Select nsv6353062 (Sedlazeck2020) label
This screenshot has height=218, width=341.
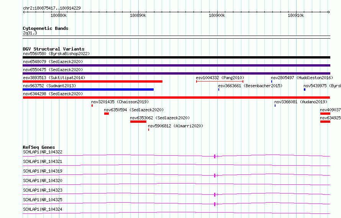click(x=160, y=118)
